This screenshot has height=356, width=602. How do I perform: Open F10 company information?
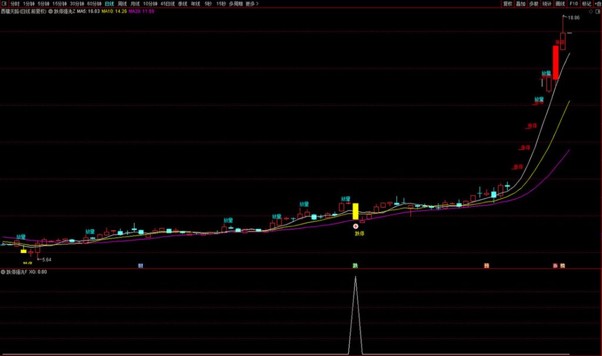[574, 4]
